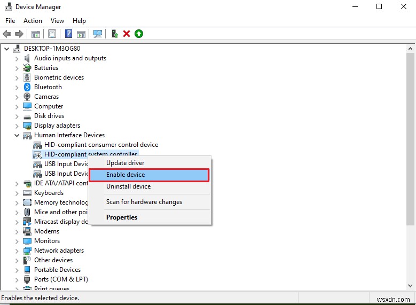Screen dimensions: 416x305
Task: Click the Audio inputs and outputs speaker icon
Action: pos(27,58)
